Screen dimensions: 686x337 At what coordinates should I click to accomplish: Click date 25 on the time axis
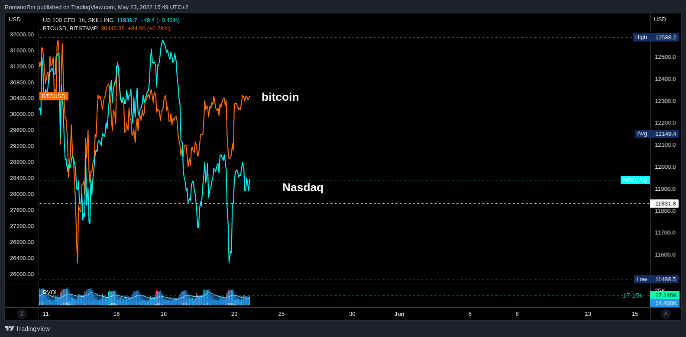click(x=282, y=314)
